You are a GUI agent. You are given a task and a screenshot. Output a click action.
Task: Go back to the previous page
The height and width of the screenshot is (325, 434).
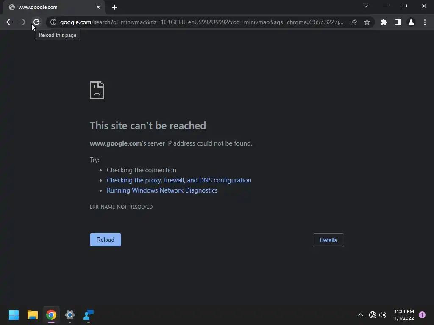click(9, 22)
